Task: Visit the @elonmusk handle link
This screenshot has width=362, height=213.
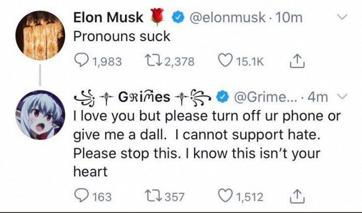Action: pyautogui.click(x=227, y=18)
